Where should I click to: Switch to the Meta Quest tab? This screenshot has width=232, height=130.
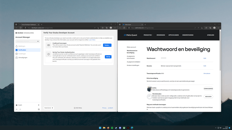pos(133,25)
